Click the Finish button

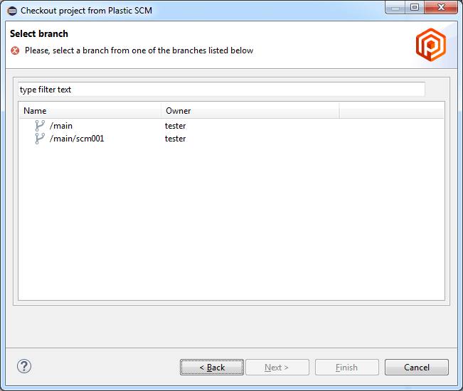point(347,368)
